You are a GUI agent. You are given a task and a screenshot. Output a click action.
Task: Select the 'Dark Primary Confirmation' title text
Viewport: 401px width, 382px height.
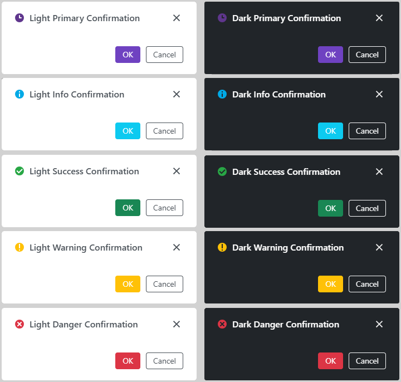click(x=287, y=18)
